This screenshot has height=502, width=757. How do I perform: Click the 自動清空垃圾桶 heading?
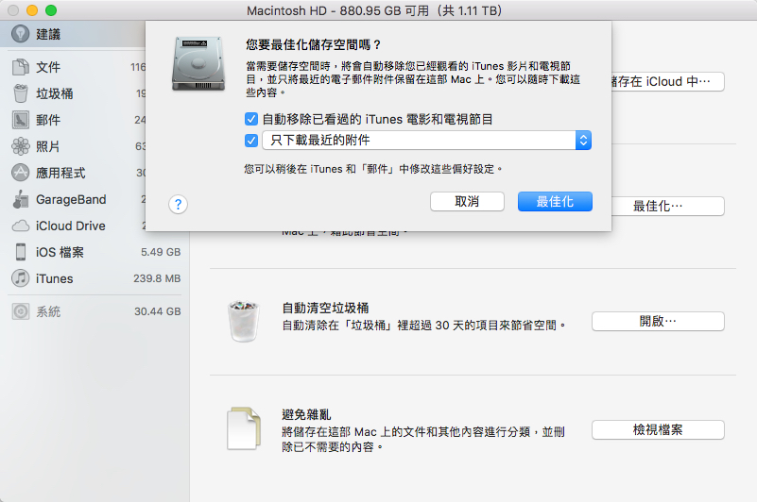[325, 308]
